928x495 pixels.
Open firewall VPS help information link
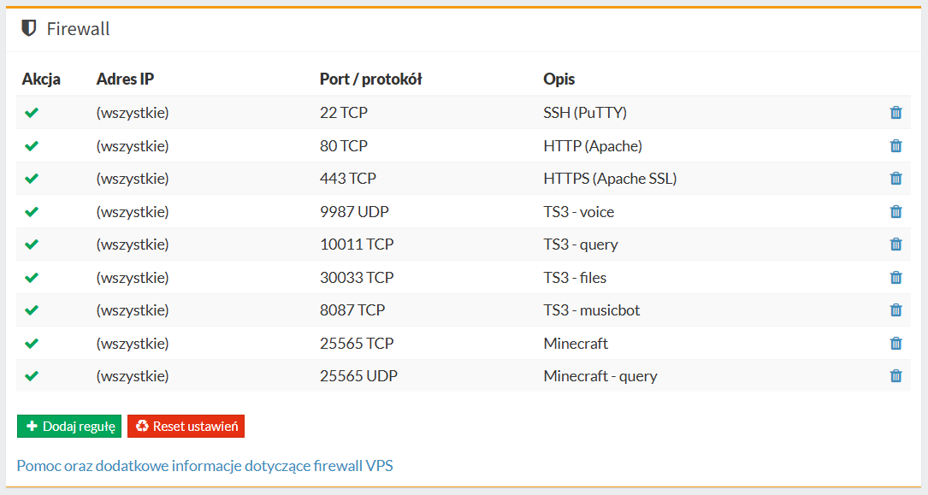click(x=204, y=466)
